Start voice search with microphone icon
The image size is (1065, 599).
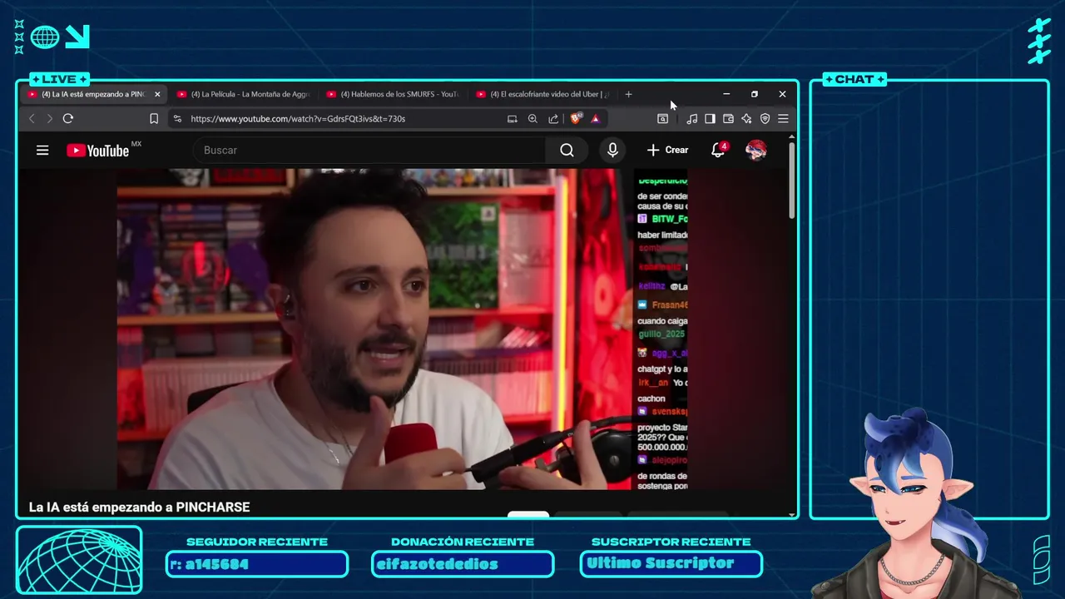612,151
